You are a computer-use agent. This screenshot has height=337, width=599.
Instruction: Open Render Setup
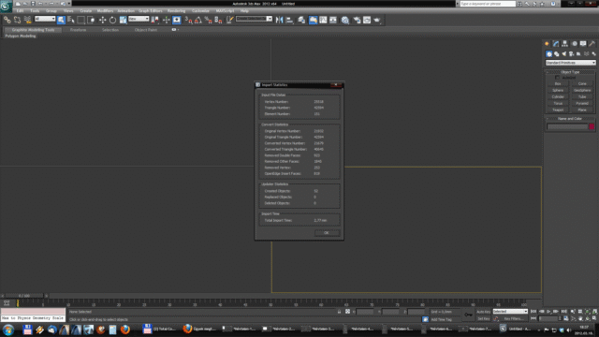tap(357, 20)
